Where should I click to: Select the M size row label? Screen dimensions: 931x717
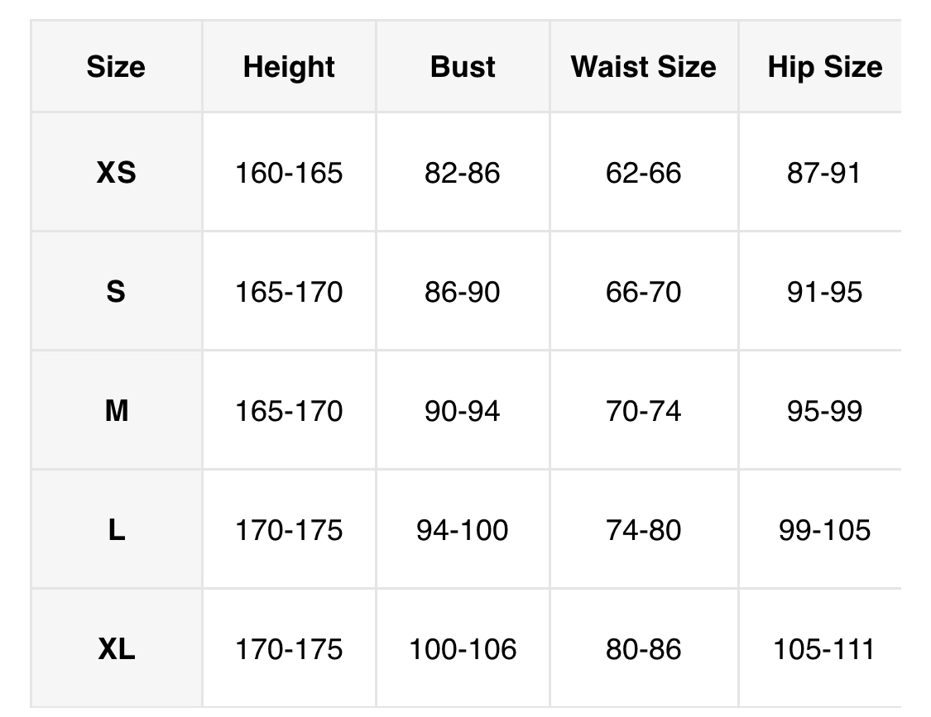click(116, 411)
